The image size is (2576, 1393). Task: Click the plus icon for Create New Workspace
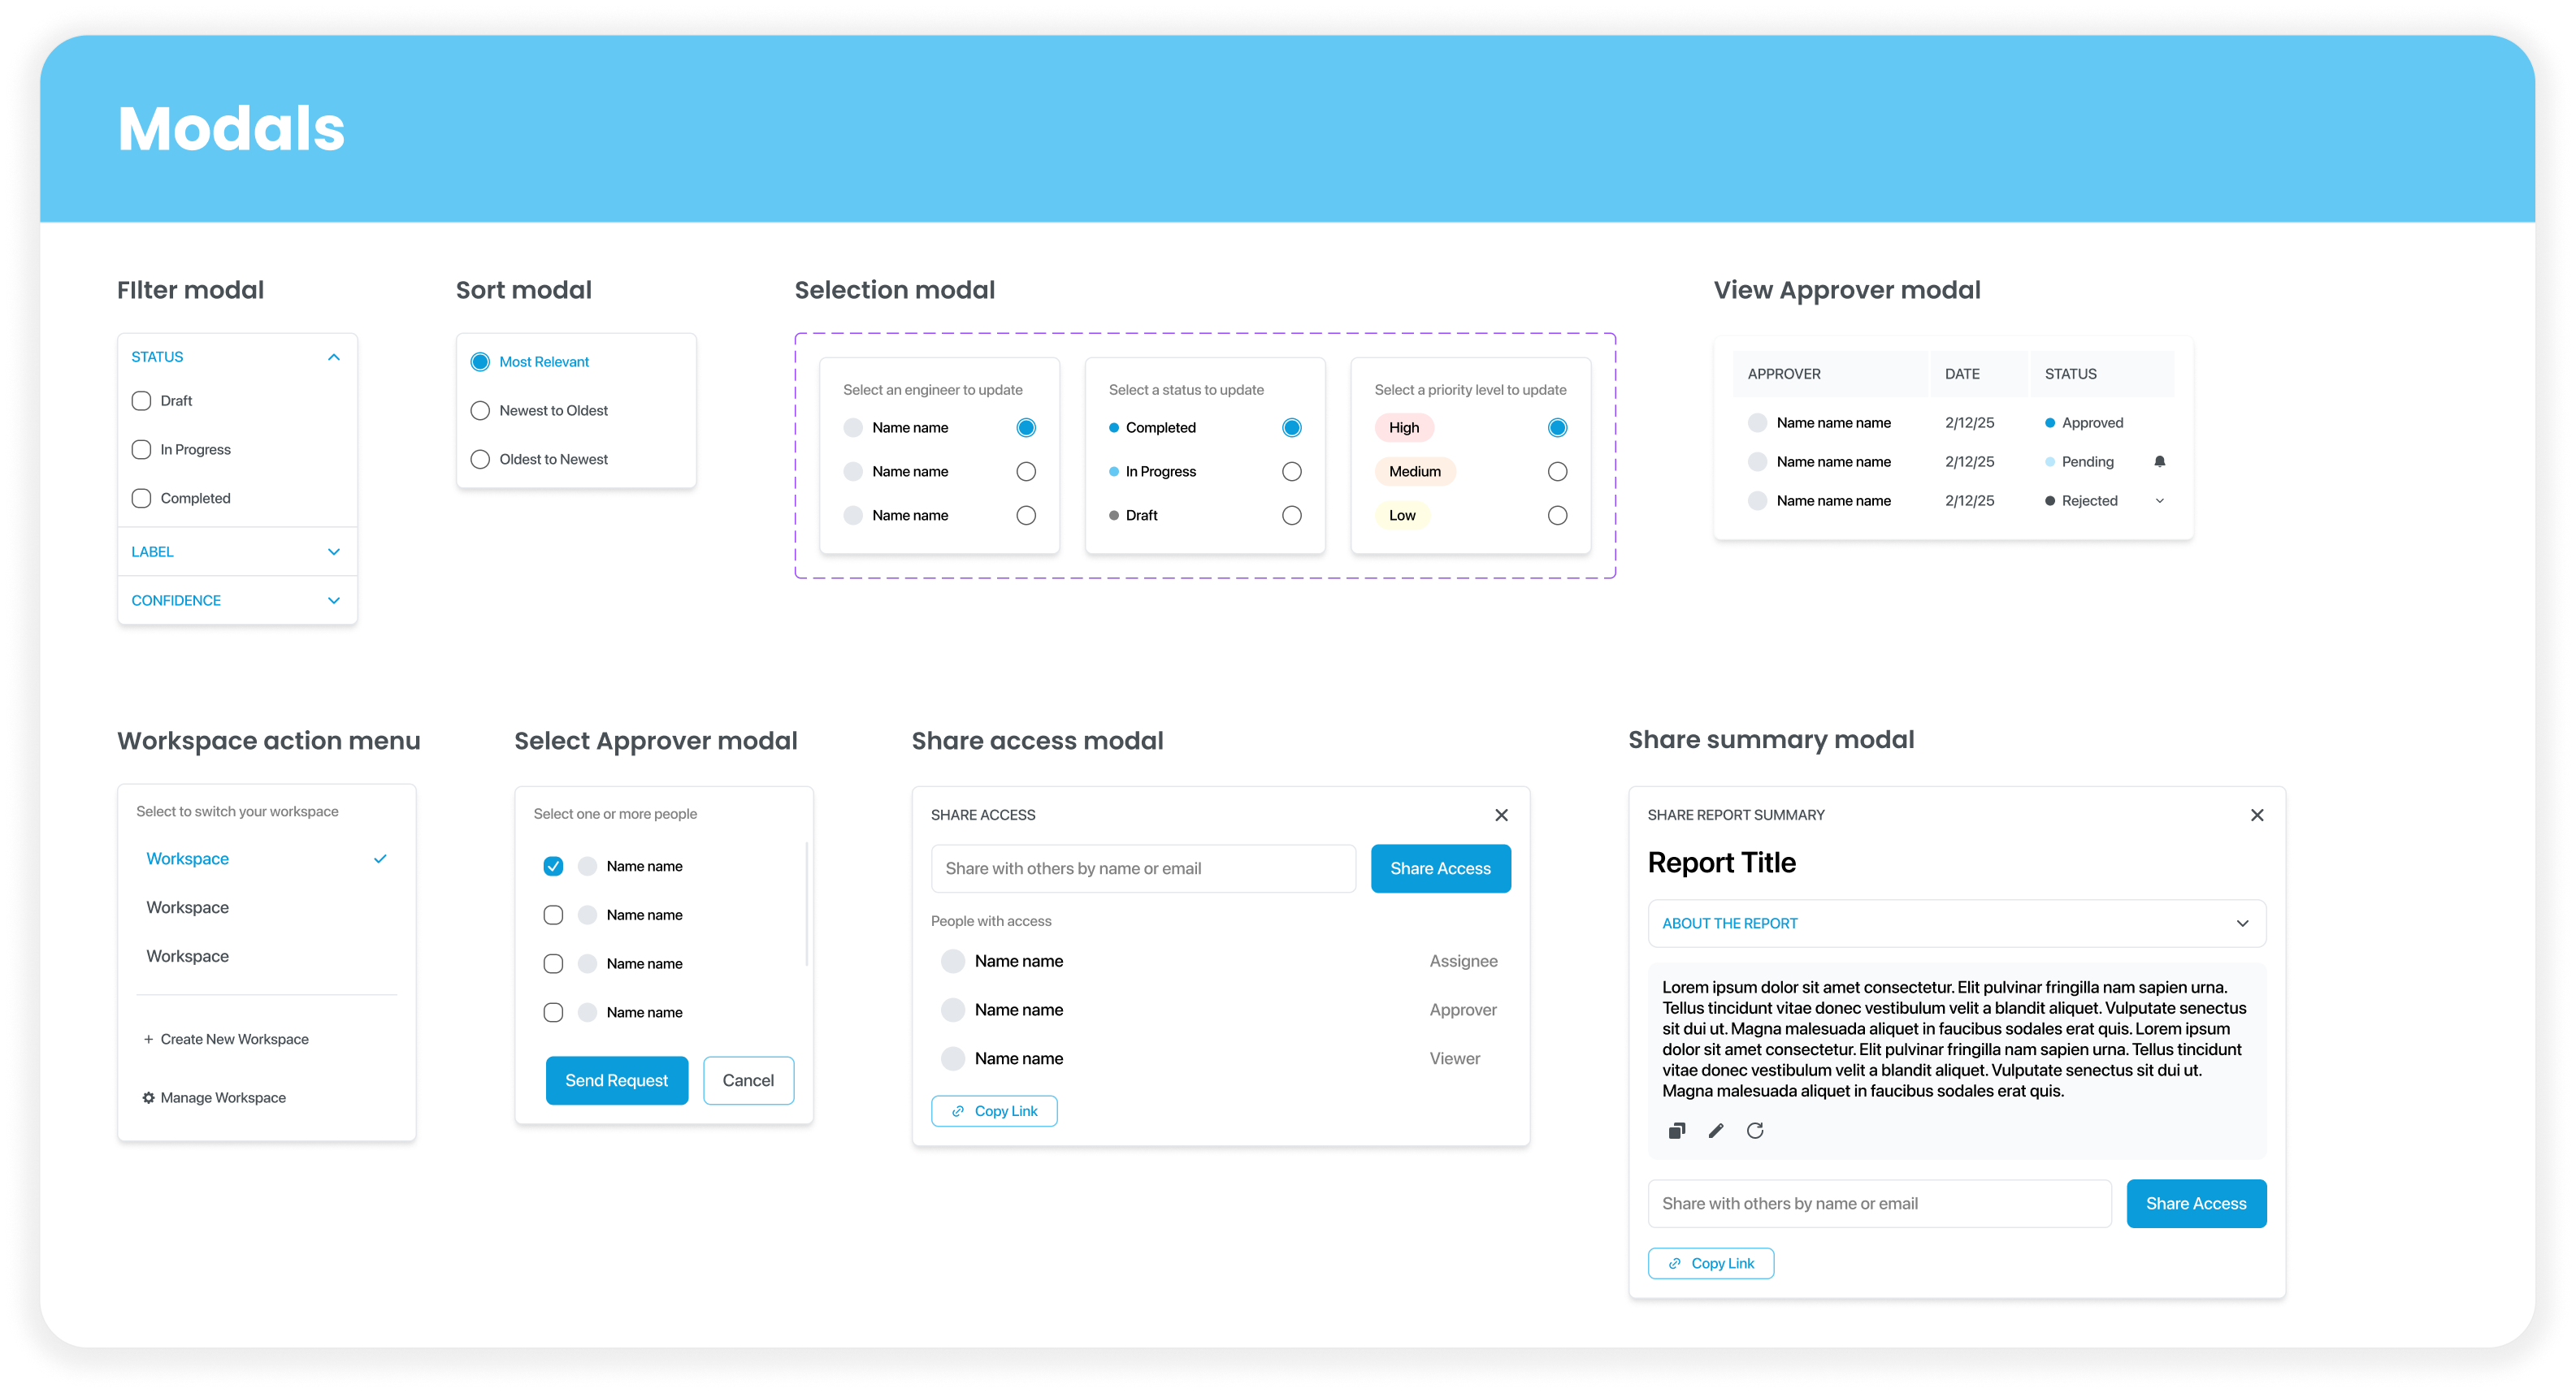(x=148, y=1039)
